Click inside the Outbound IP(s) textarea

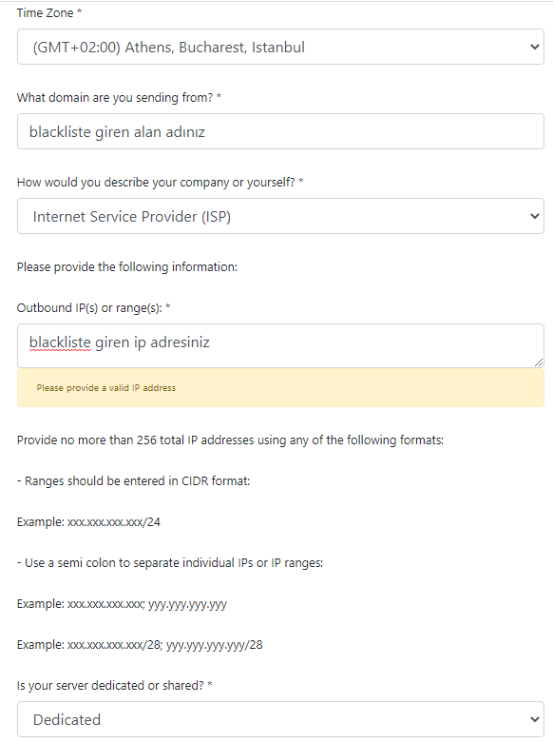(280, 346)
